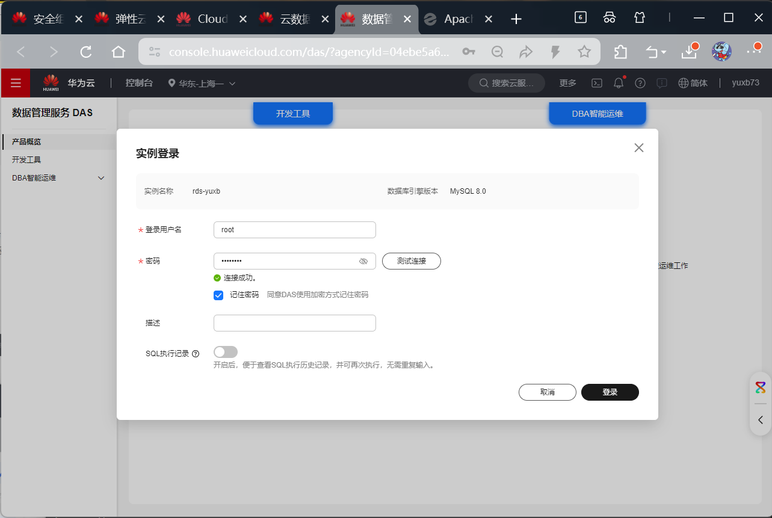The height and width of the screenshot is (518, 772).
Task: Click the 密码 input field
Action: point(295,261)
